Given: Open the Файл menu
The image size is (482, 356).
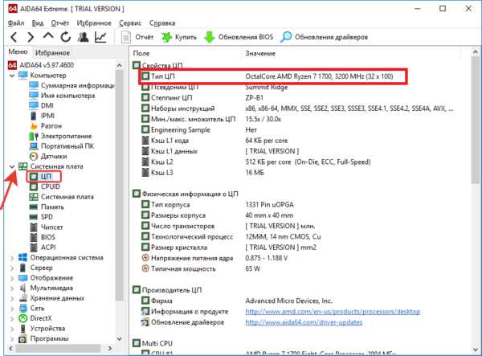Looking at the screenshot, I should [x=16, y=23].
